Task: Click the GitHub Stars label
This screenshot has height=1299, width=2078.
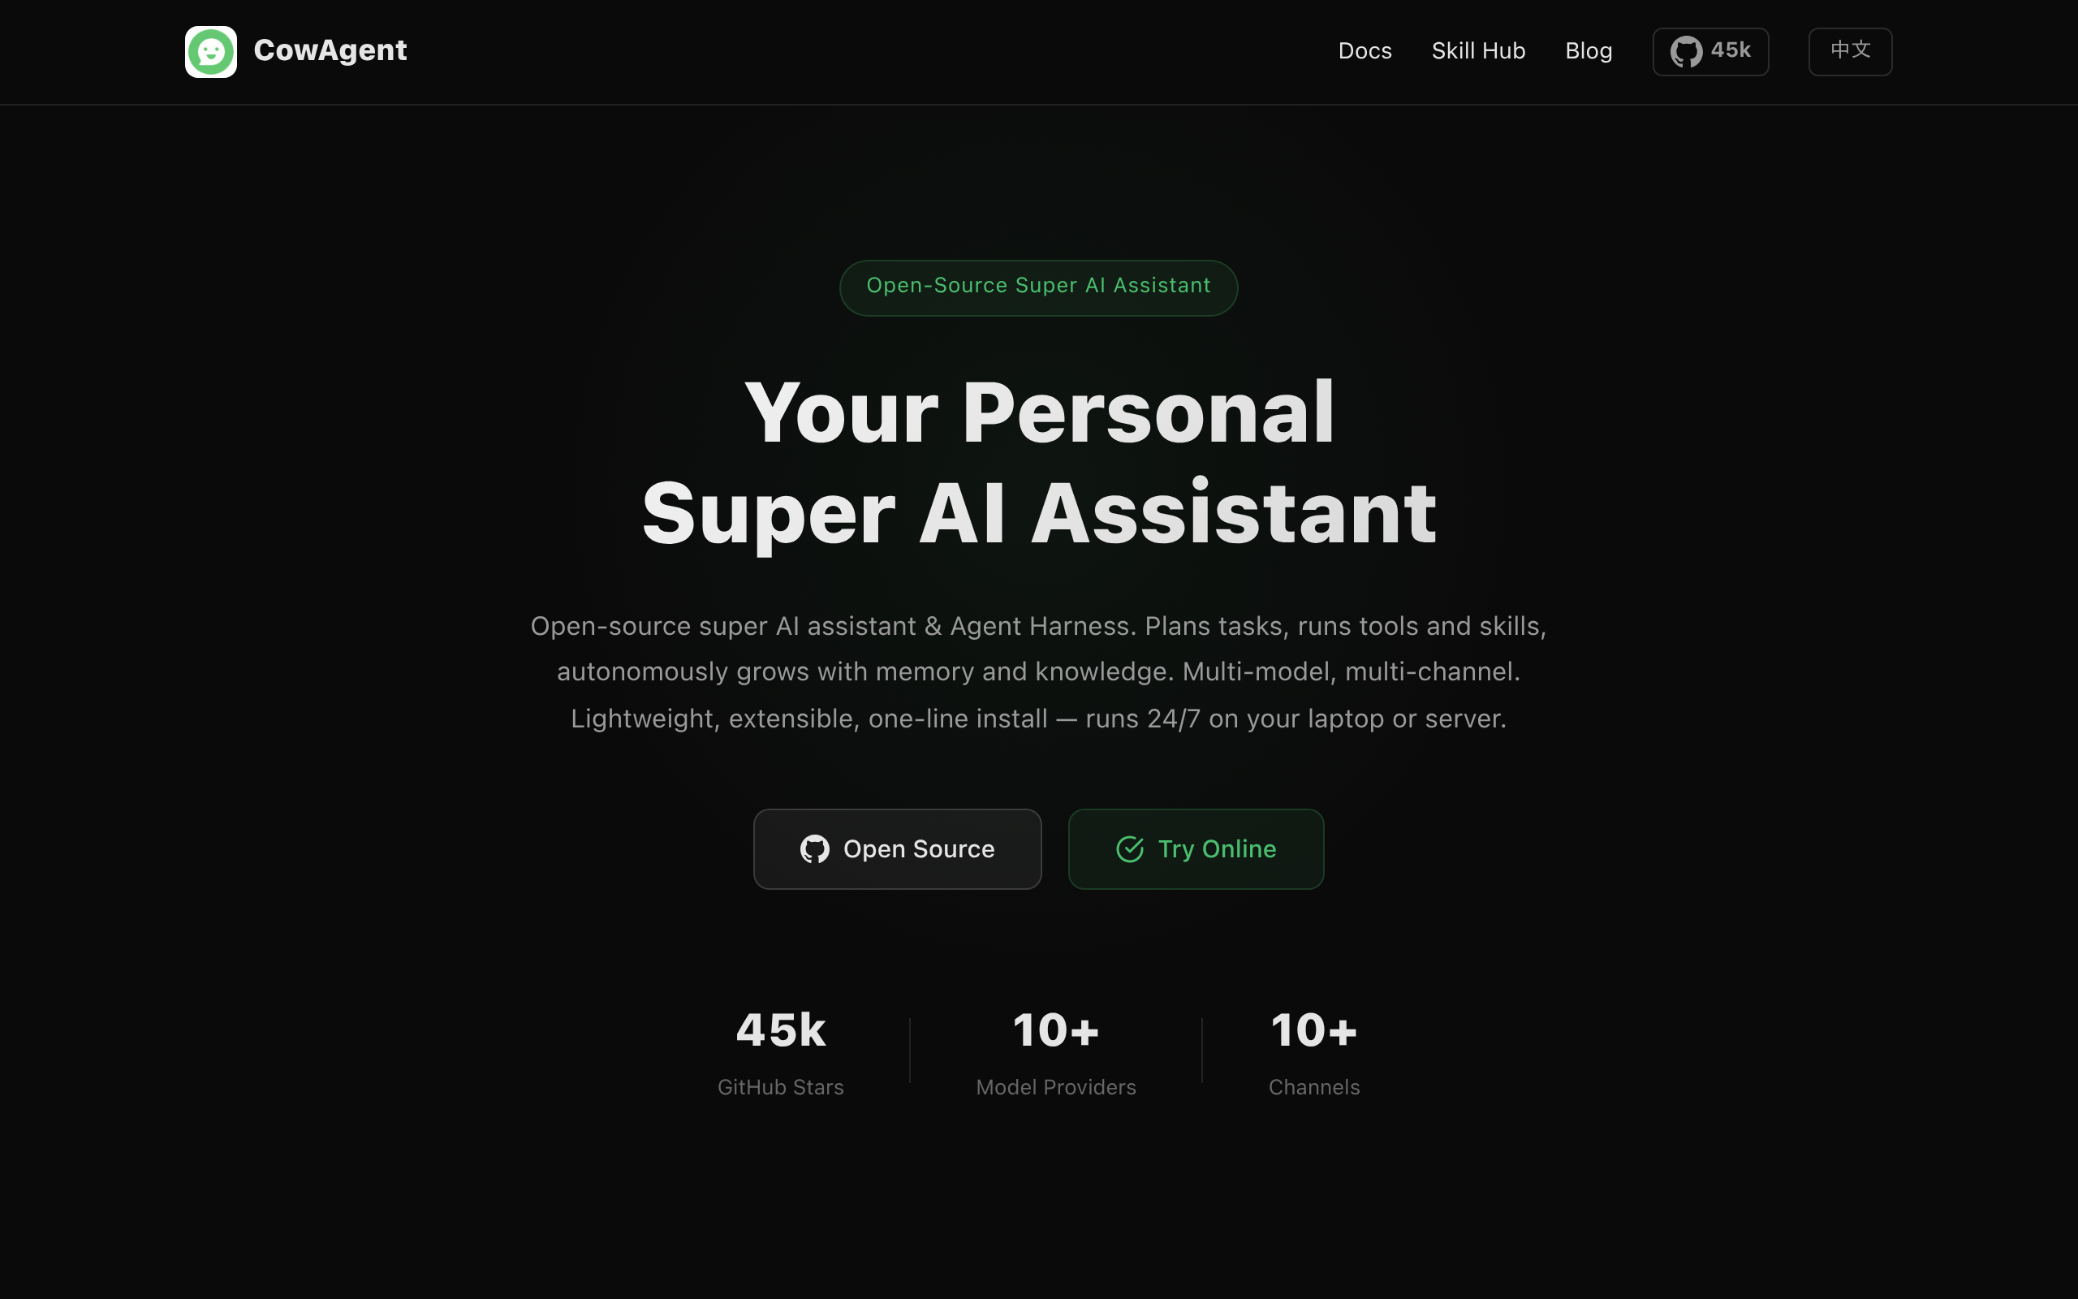Action: point(781,1087)
